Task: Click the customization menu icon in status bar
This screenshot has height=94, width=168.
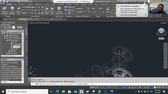Action: pyautogui.click(x=166, y=87)
